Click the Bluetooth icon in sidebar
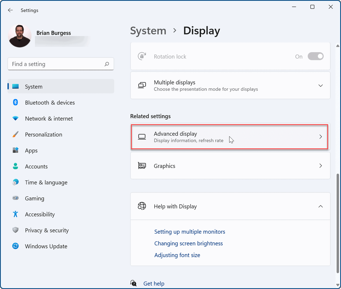The image size is (341, 289). click(16, 102)
